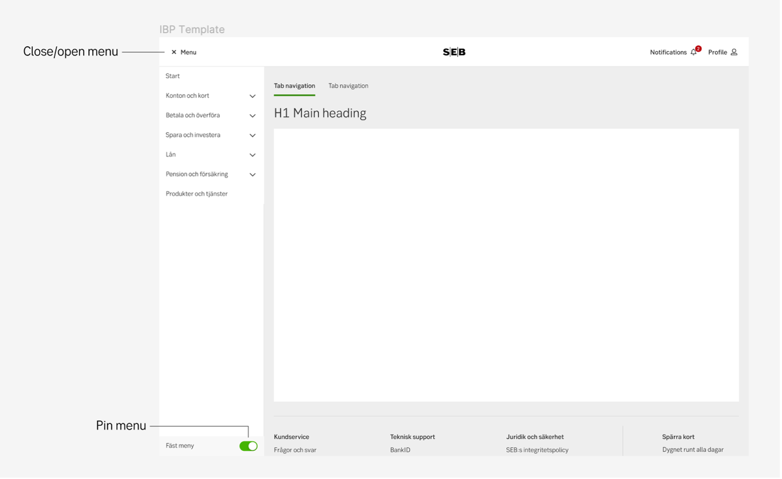Screen dimensions: 782x479
Task: Click the Menu label in header
Action: pyautogui.click(x=188, y=52)
